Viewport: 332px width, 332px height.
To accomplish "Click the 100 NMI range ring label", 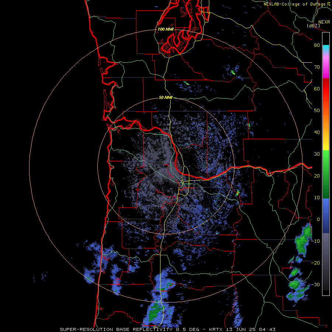I will (x=166, y=29).
